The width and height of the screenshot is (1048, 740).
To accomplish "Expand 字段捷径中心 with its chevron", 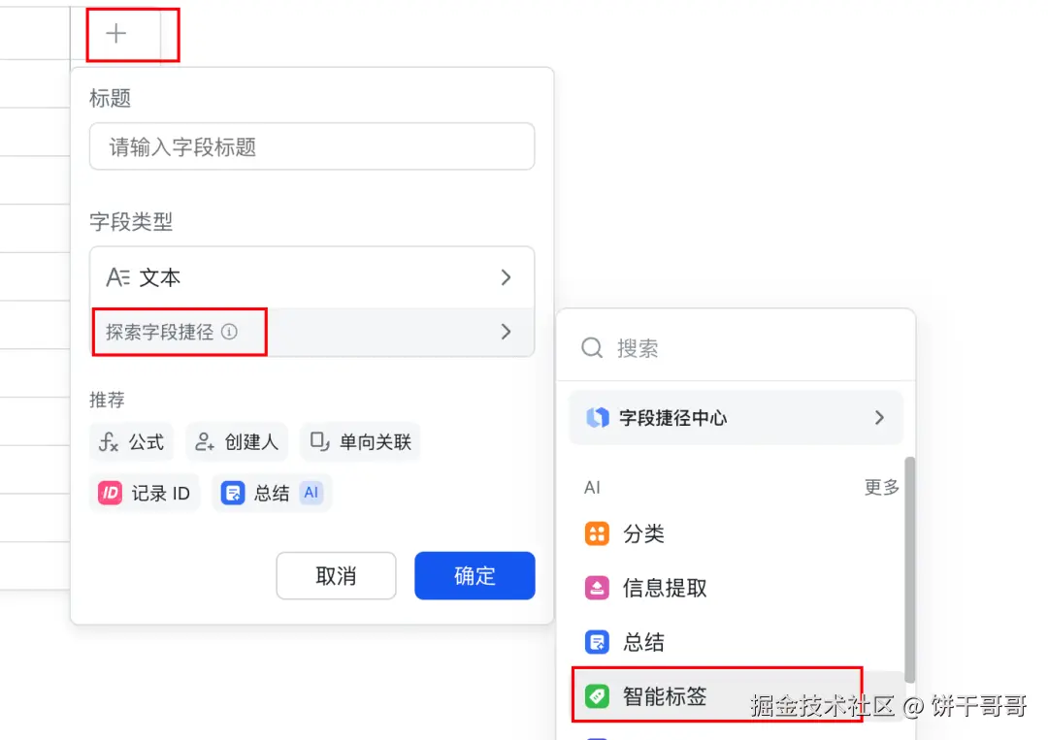I will click(x=879, y=418).
